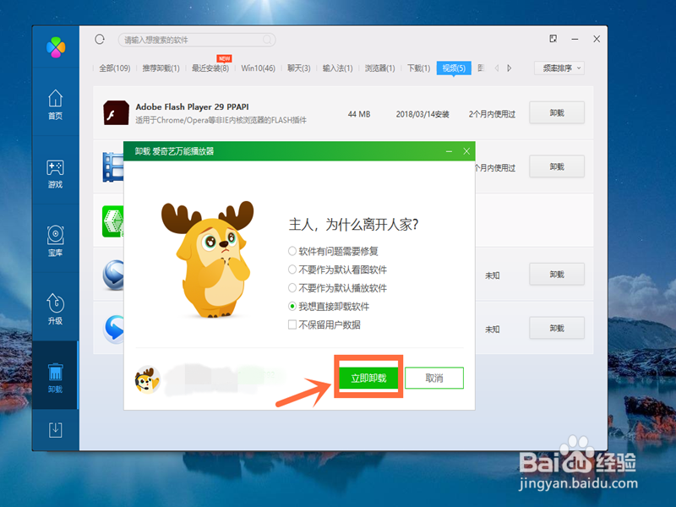Click 卸载 button in the second app row
Image resolution: width=676 pixels, height=507 pixels.
point(557,166)
